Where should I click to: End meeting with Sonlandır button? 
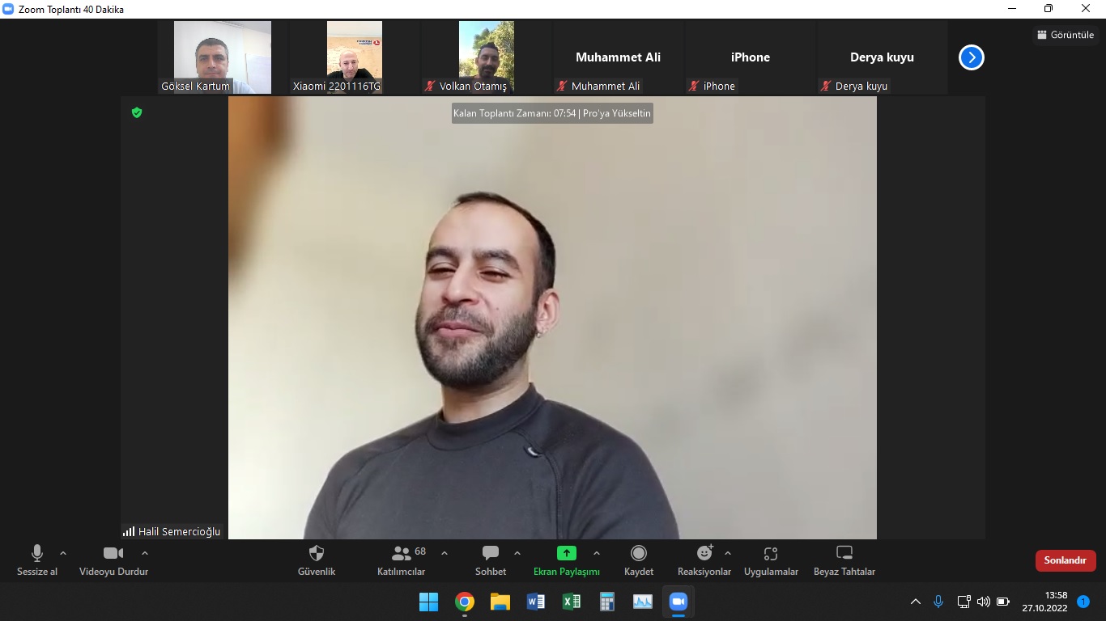[1065, 560]
